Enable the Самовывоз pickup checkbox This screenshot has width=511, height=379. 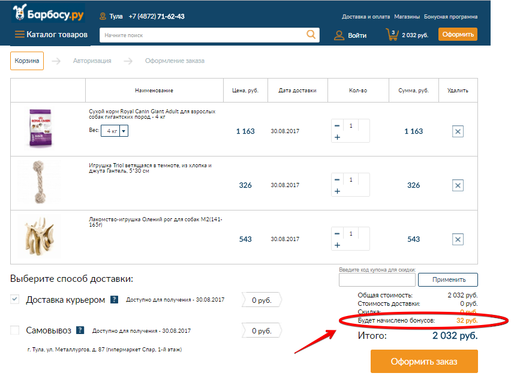15,330
